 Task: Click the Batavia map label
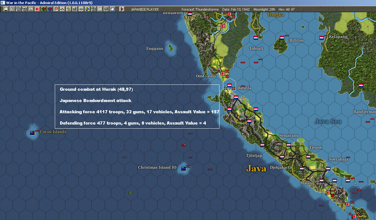tap(244, 88)
